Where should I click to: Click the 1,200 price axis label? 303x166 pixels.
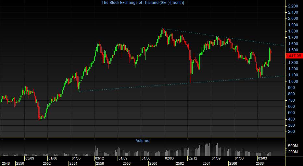293,69
